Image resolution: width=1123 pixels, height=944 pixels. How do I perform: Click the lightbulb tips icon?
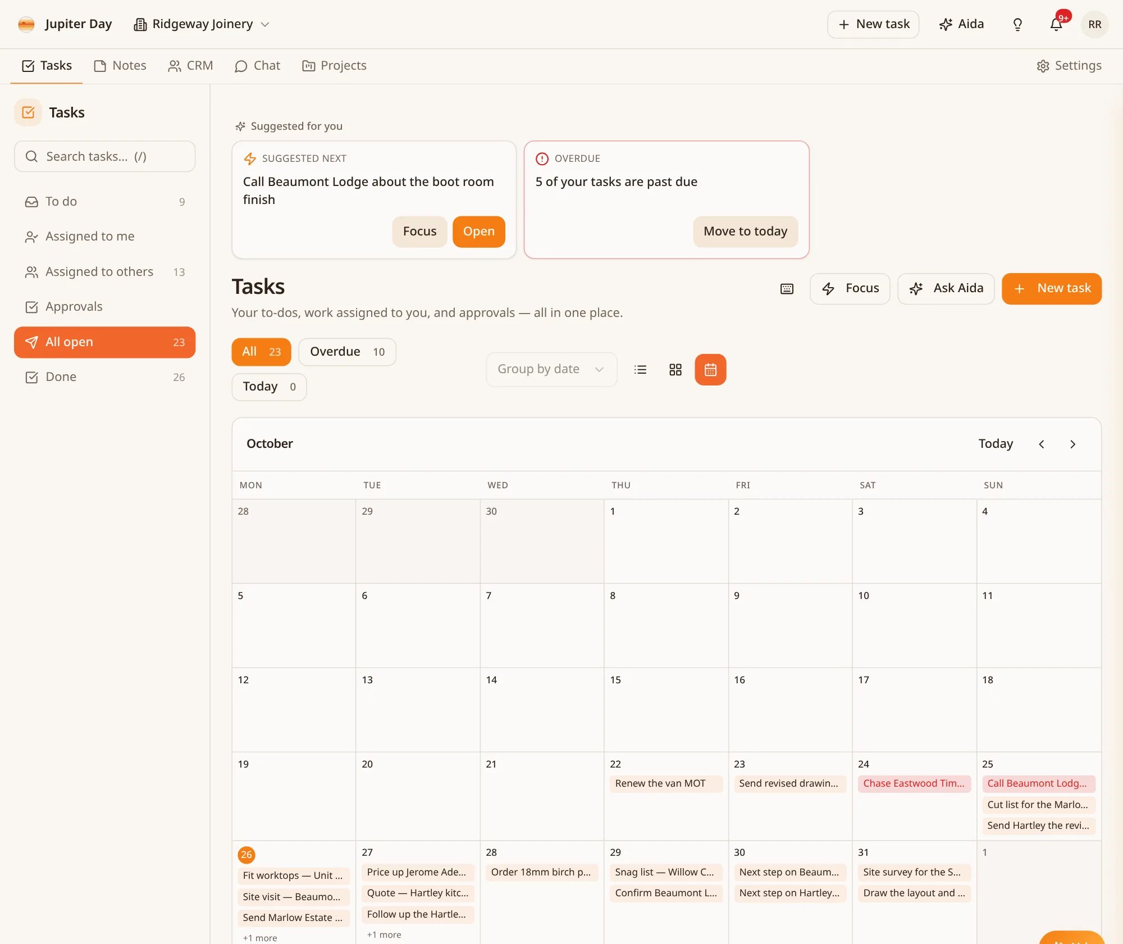tap(1017, 24)
